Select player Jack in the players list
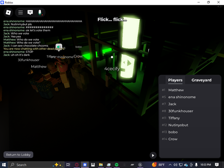The width and height of the screenshot is (224, 168). (190, 104)
